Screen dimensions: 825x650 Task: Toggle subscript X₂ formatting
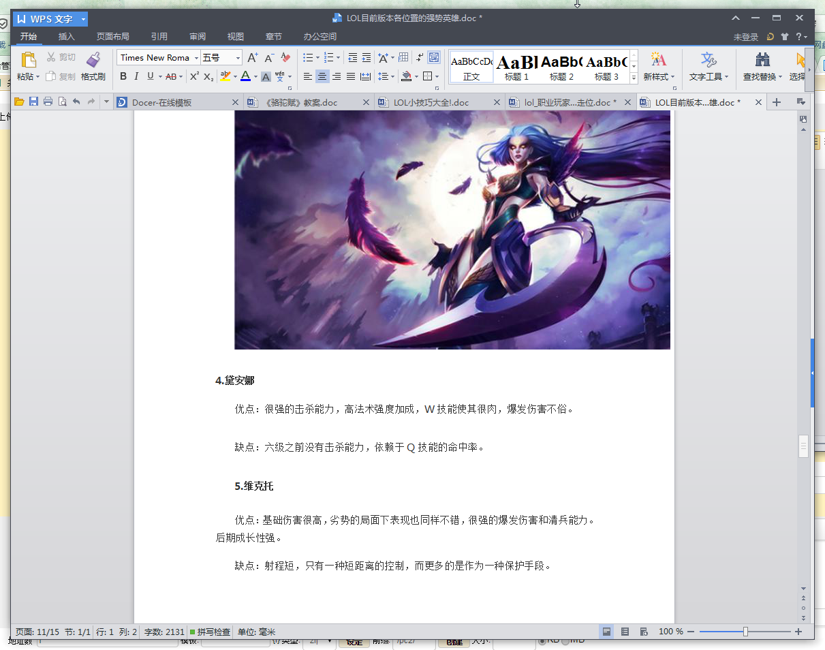208,76
